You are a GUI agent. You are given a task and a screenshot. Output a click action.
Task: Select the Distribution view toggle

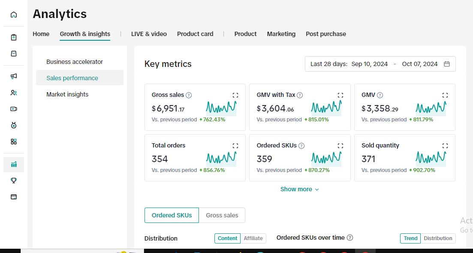pyautogui.click(x=438, y=238)
